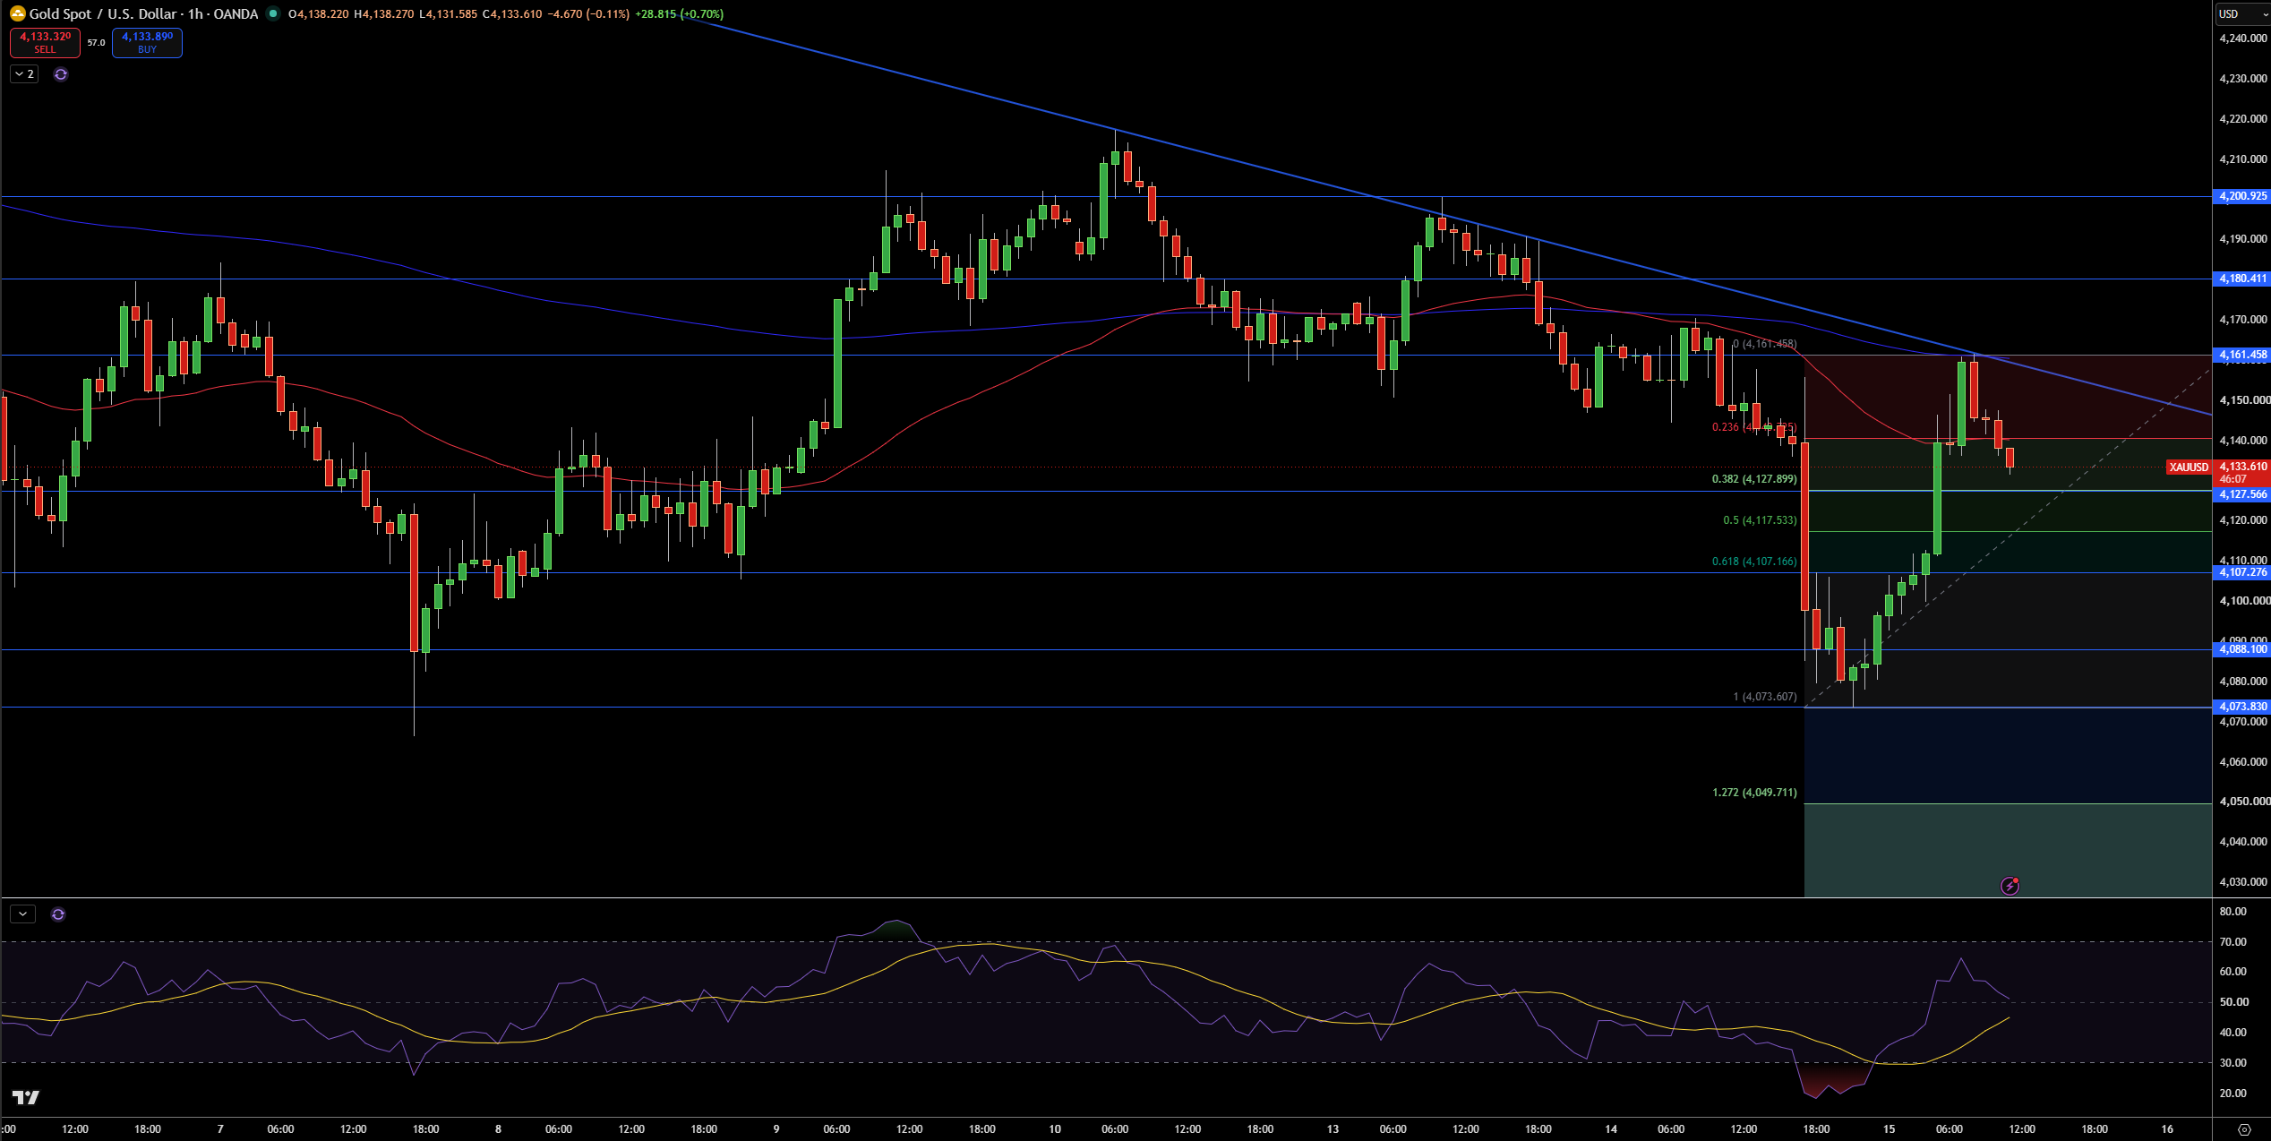This screenshot has width=2271, height=1141.
Task: Click the gold bar symbol logo
Action: (x=17, y=13)
